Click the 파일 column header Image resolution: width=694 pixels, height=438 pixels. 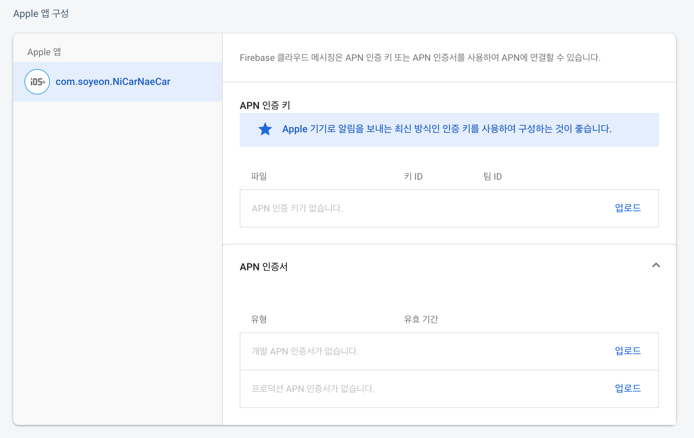click(x=259, y=176)
